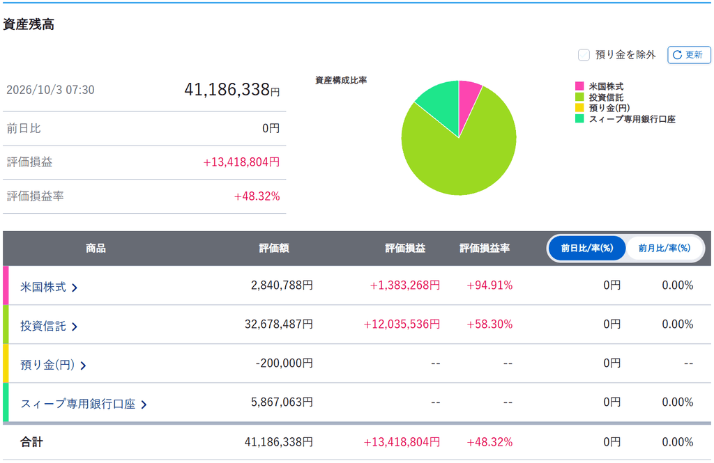Select the total balance 41,186,338円 at top

tap(231, 90)
